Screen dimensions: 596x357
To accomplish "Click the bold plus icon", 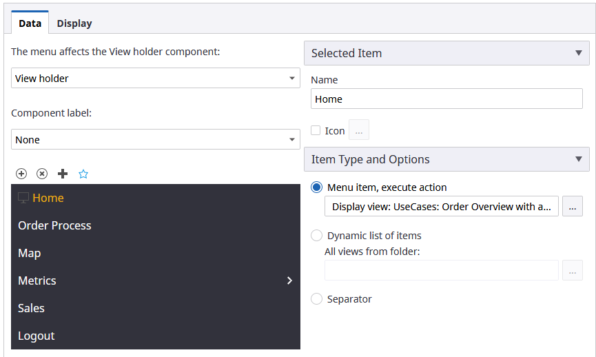I will pyautogui.click(x=63, y=174).
